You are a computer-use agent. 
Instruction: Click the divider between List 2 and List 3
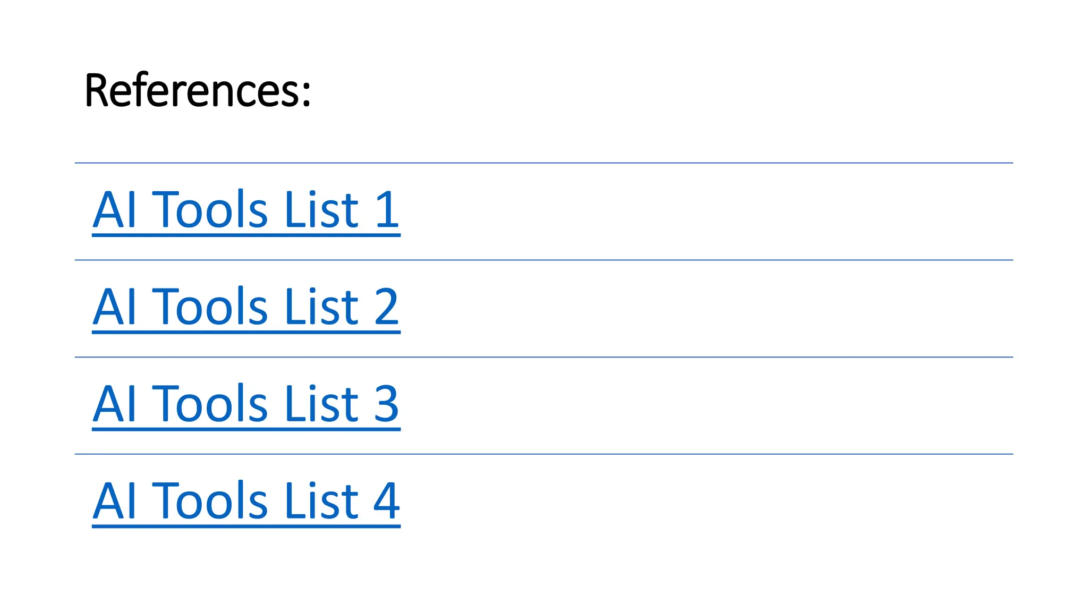coord(544,357)
